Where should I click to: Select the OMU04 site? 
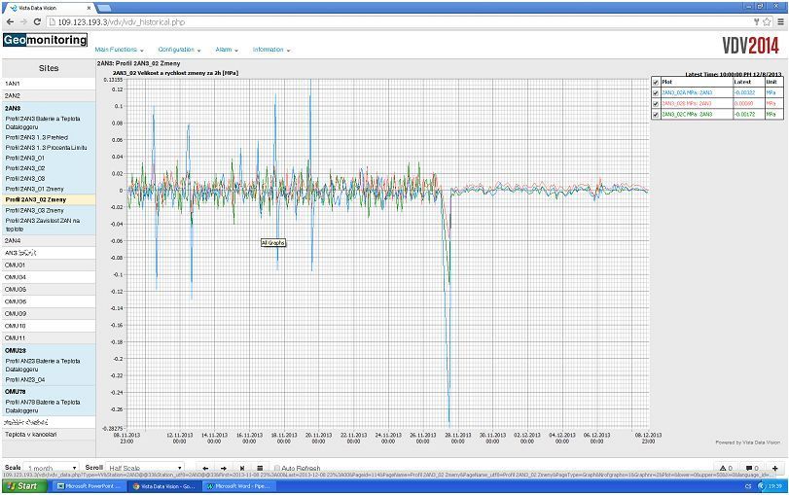pyautogui.click(x=49, y=277)
